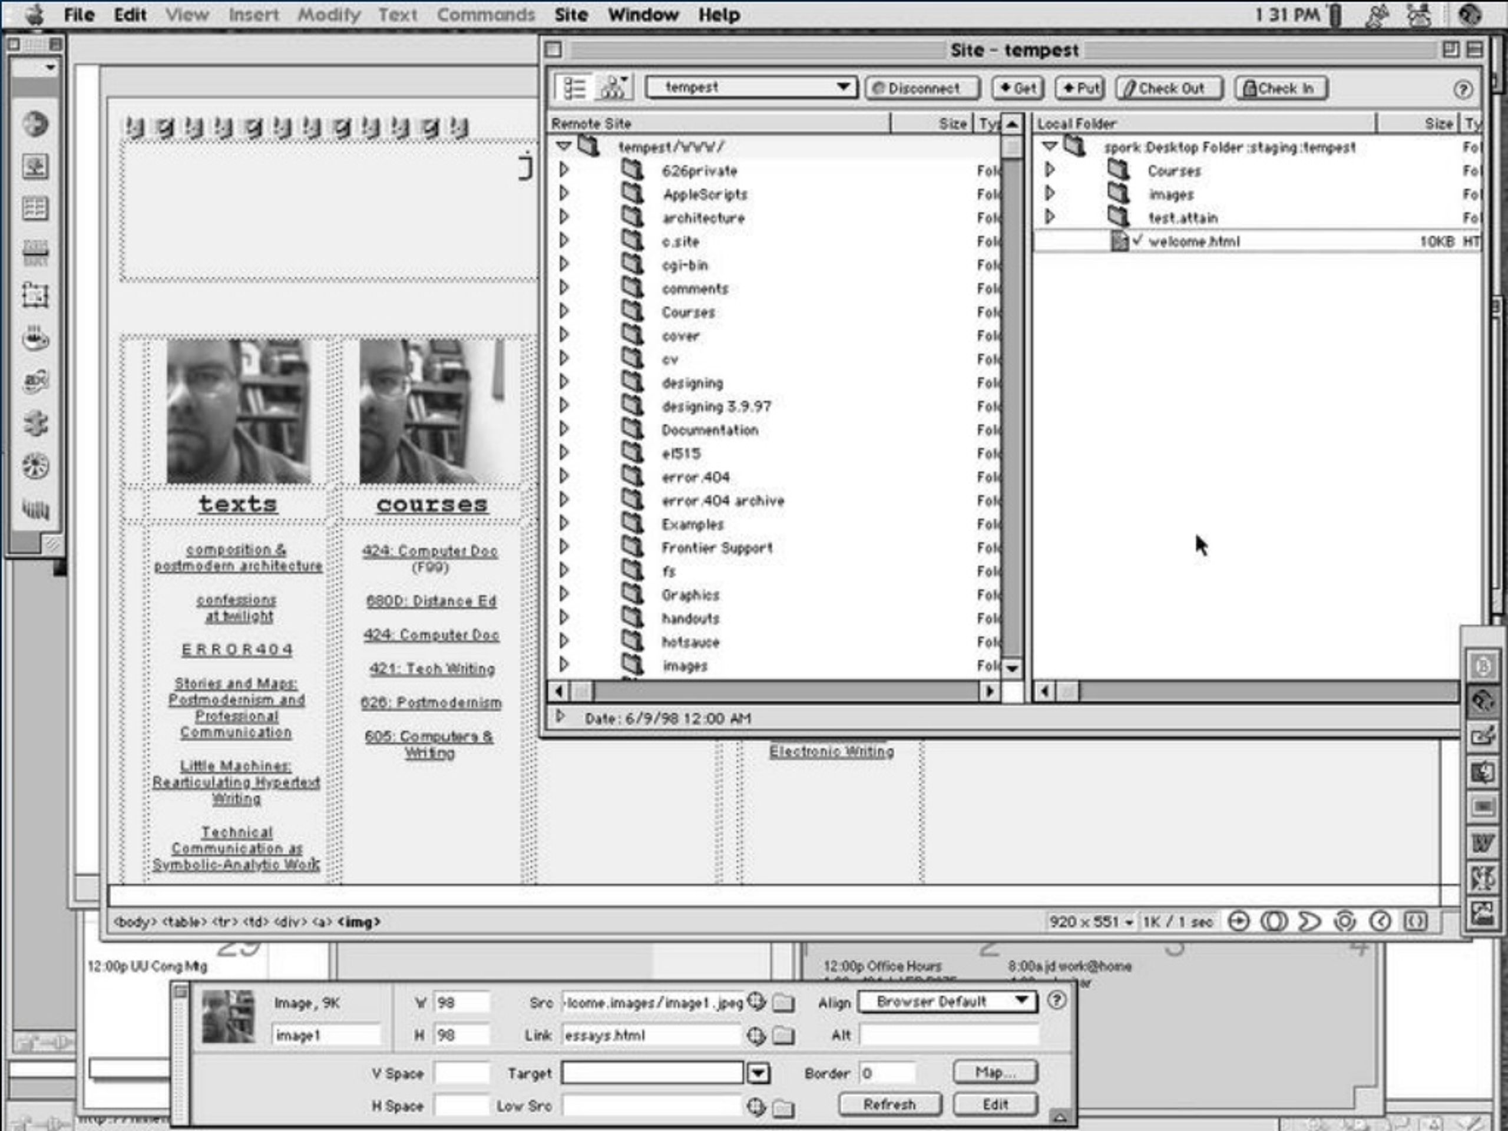Switch to Site Files view

coord(574,88)
